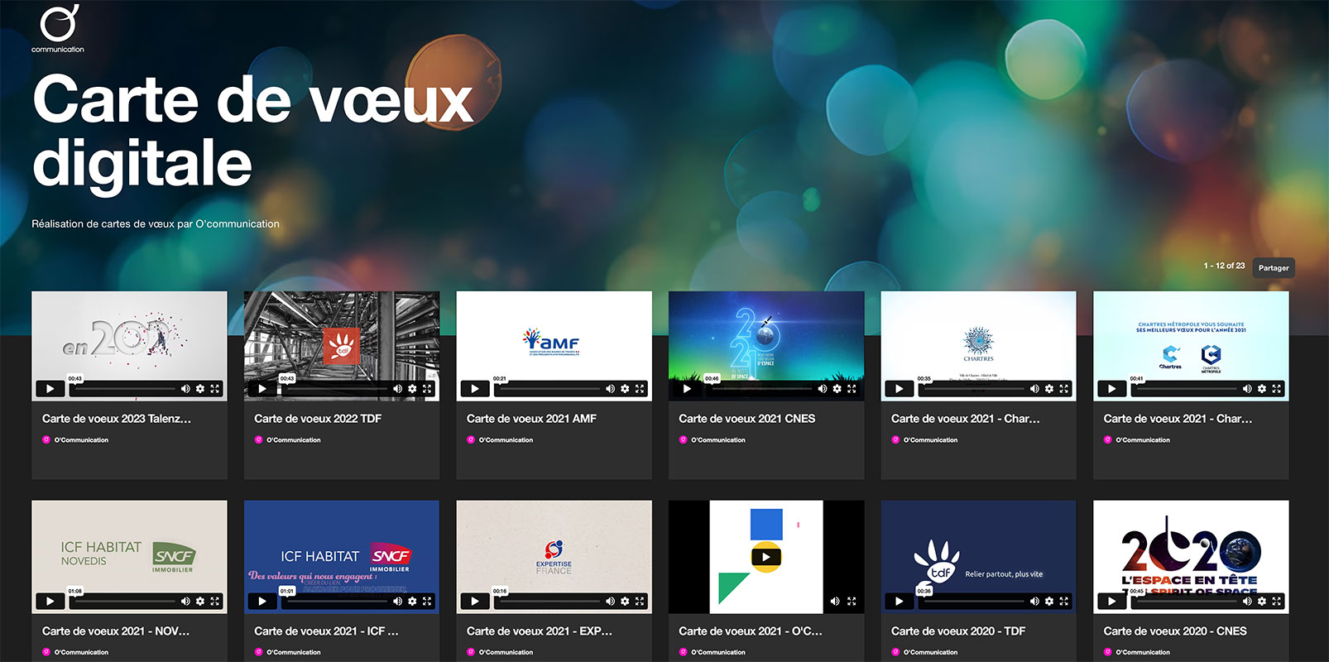The height and width of the screenshot is (662, 1329).
Task: Play the Carte de voeux 2020 TDF video
Action: point(900,602)
